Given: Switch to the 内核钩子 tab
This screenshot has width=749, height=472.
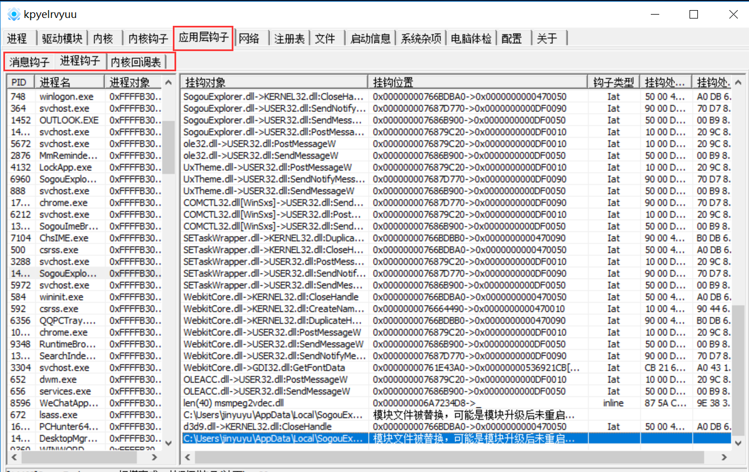Looking at the screenshot, I should tap(148, 38).
